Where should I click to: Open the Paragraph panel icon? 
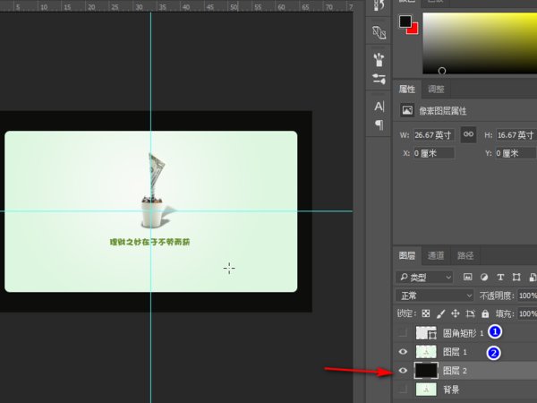click(379, 124)
